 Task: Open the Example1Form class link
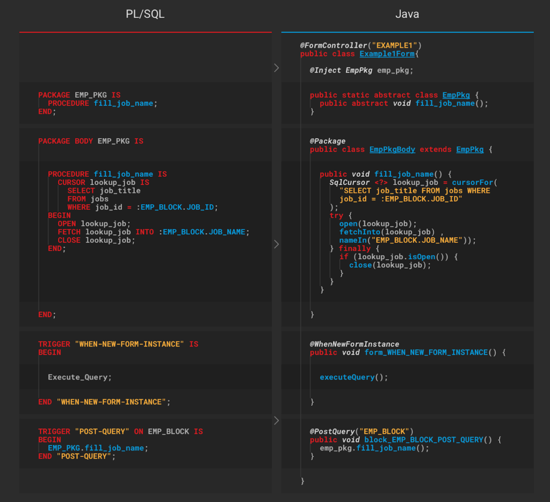tap(387, 54)
